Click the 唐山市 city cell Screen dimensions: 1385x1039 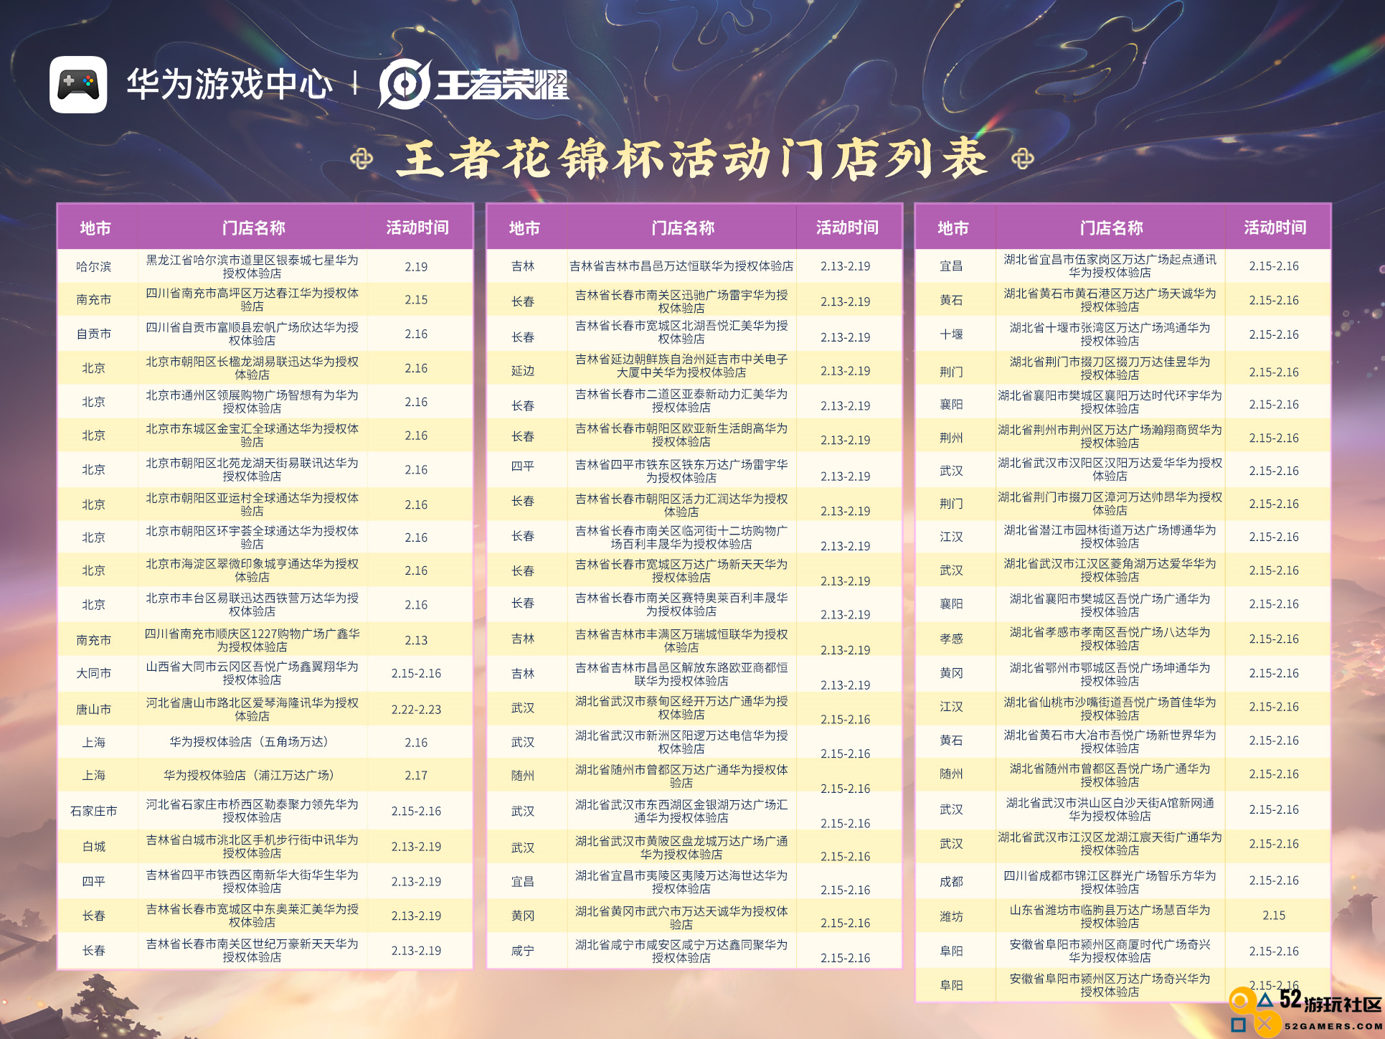94,710
